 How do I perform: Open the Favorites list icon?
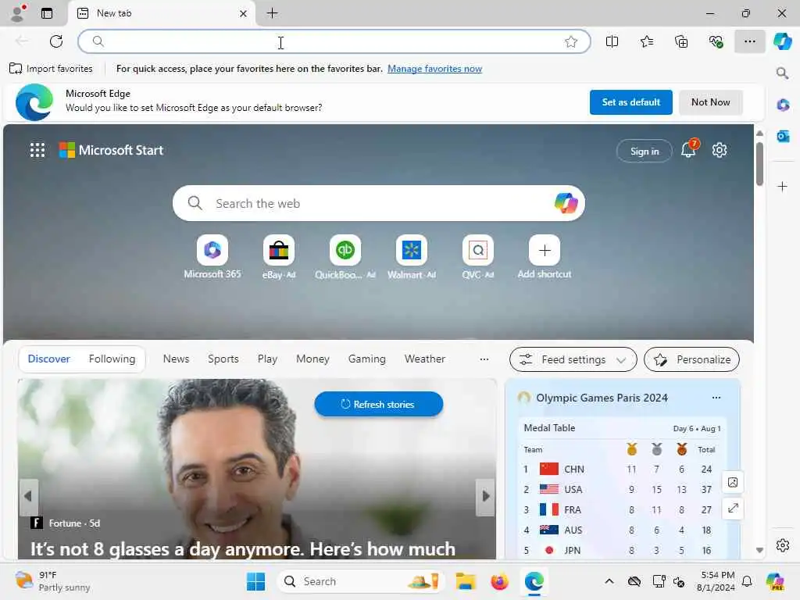(x=646, y=41)
